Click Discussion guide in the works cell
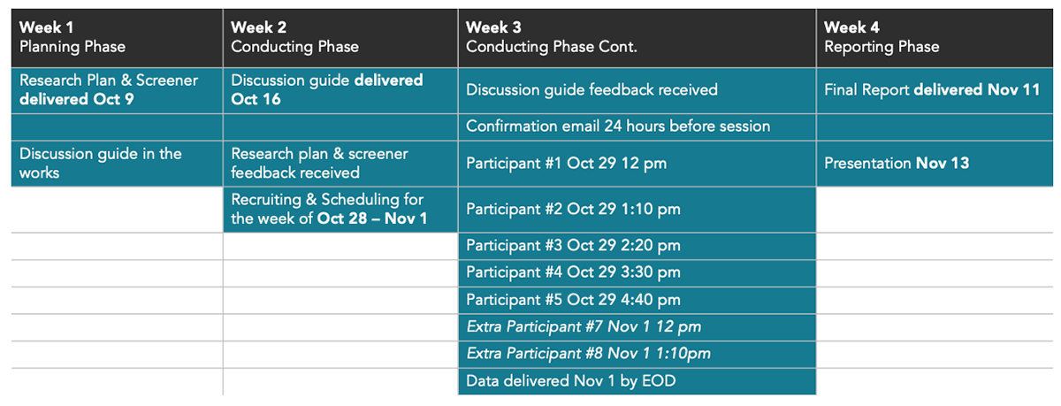 click(x=117, y=163)
